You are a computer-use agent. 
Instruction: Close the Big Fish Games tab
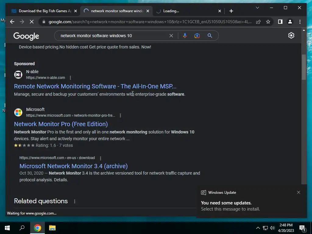click(x=76, y=11)
